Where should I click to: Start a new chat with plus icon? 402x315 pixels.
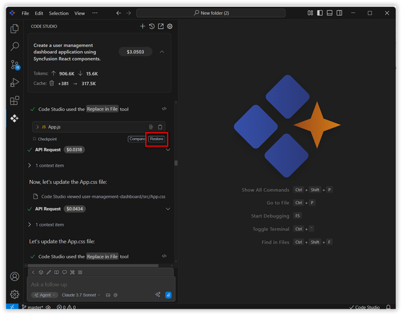(143, 26)
